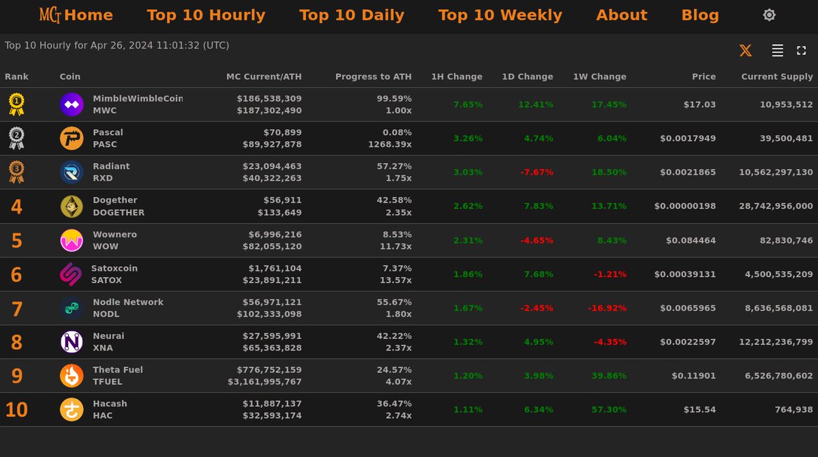The image size is (818, 457).
Task: Open the Blog page
Action: (x=700, y=15)
